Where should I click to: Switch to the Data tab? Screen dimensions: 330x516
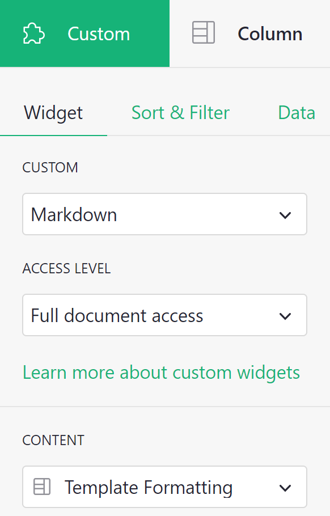pyautogui.click(x=297, y=112)
